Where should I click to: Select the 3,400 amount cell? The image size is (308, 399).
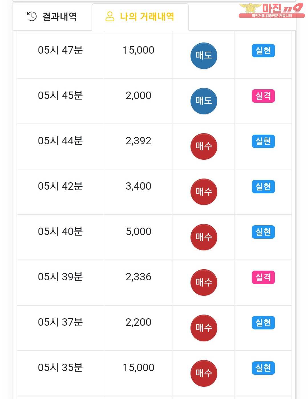pyautogui.click(x=139, y=192)
